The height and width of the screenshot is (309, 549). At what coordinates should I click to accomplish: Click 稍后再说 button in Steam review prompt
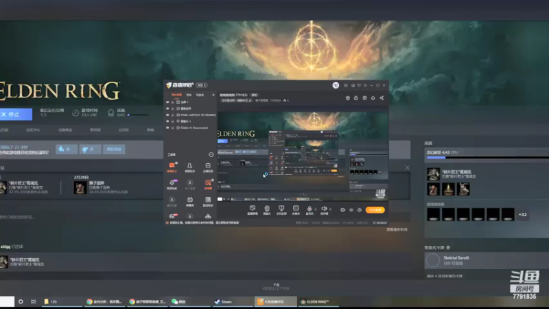click(114, 149)
